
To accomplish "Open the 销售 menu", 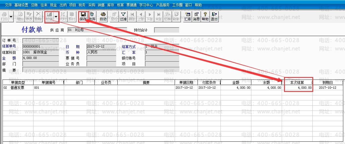I will (101, 5).
